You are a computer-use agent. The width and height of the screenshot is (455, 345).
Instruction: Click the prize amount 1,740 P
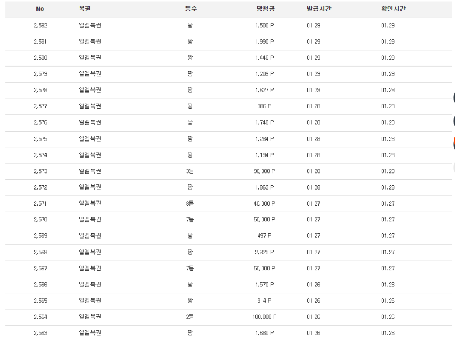tap(264, 122)
